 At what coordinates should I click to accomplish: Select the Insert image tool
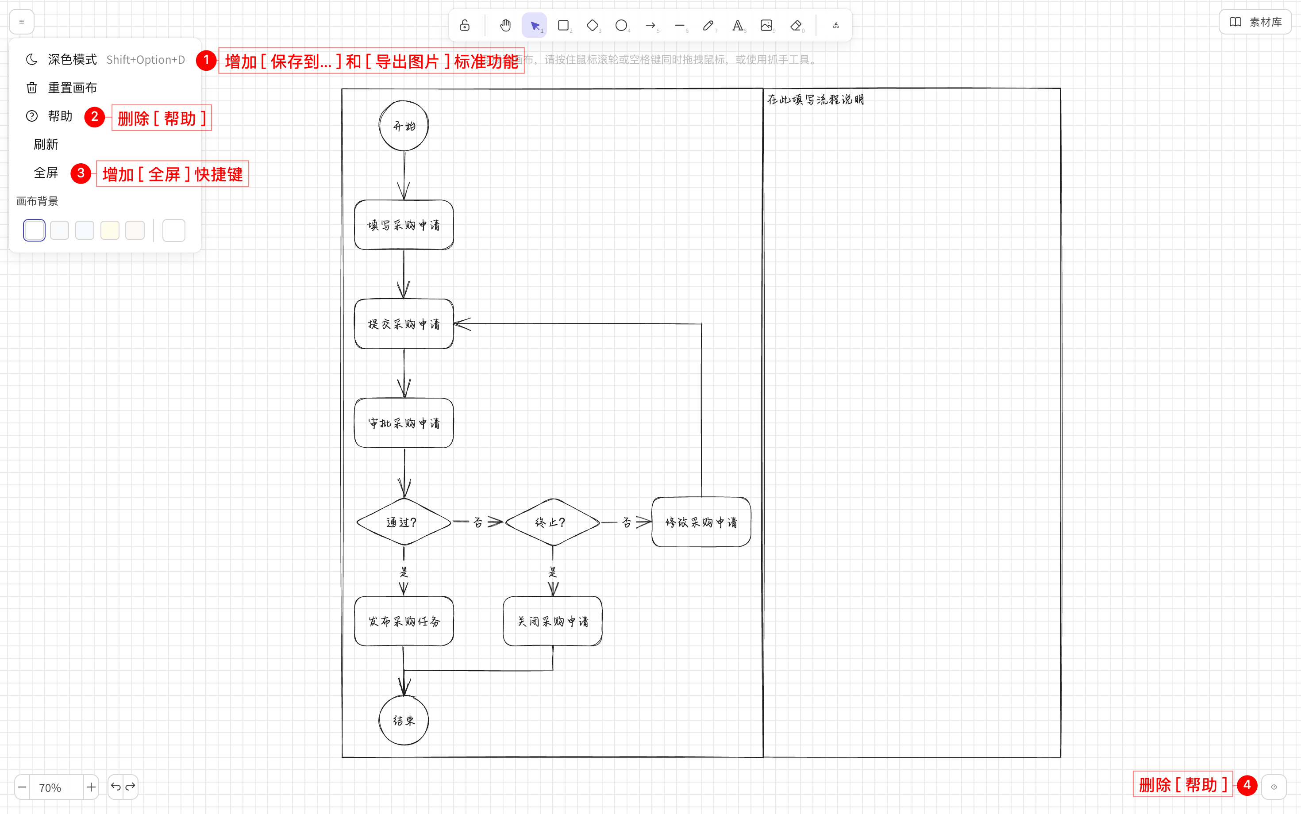[x=766, y=25]
